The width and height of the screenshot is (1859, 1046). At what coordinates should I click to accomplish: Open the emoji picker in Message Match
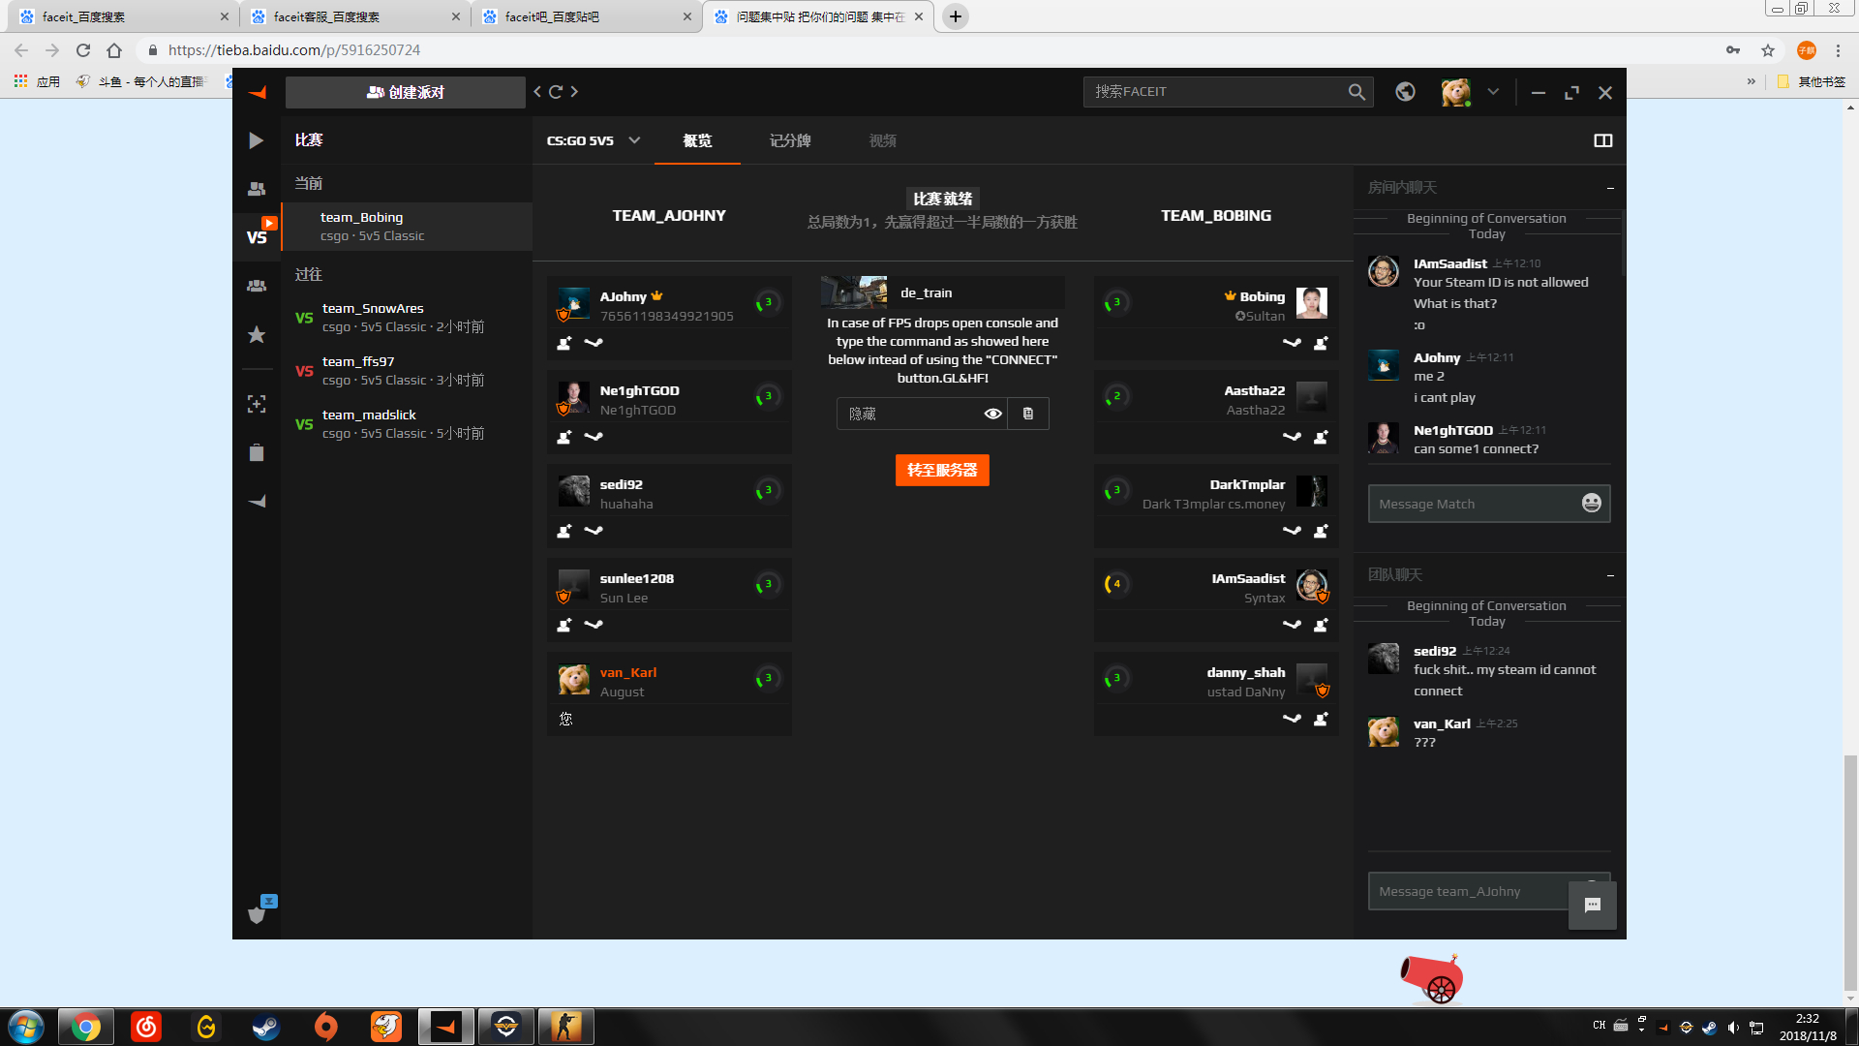(1591, 503)
